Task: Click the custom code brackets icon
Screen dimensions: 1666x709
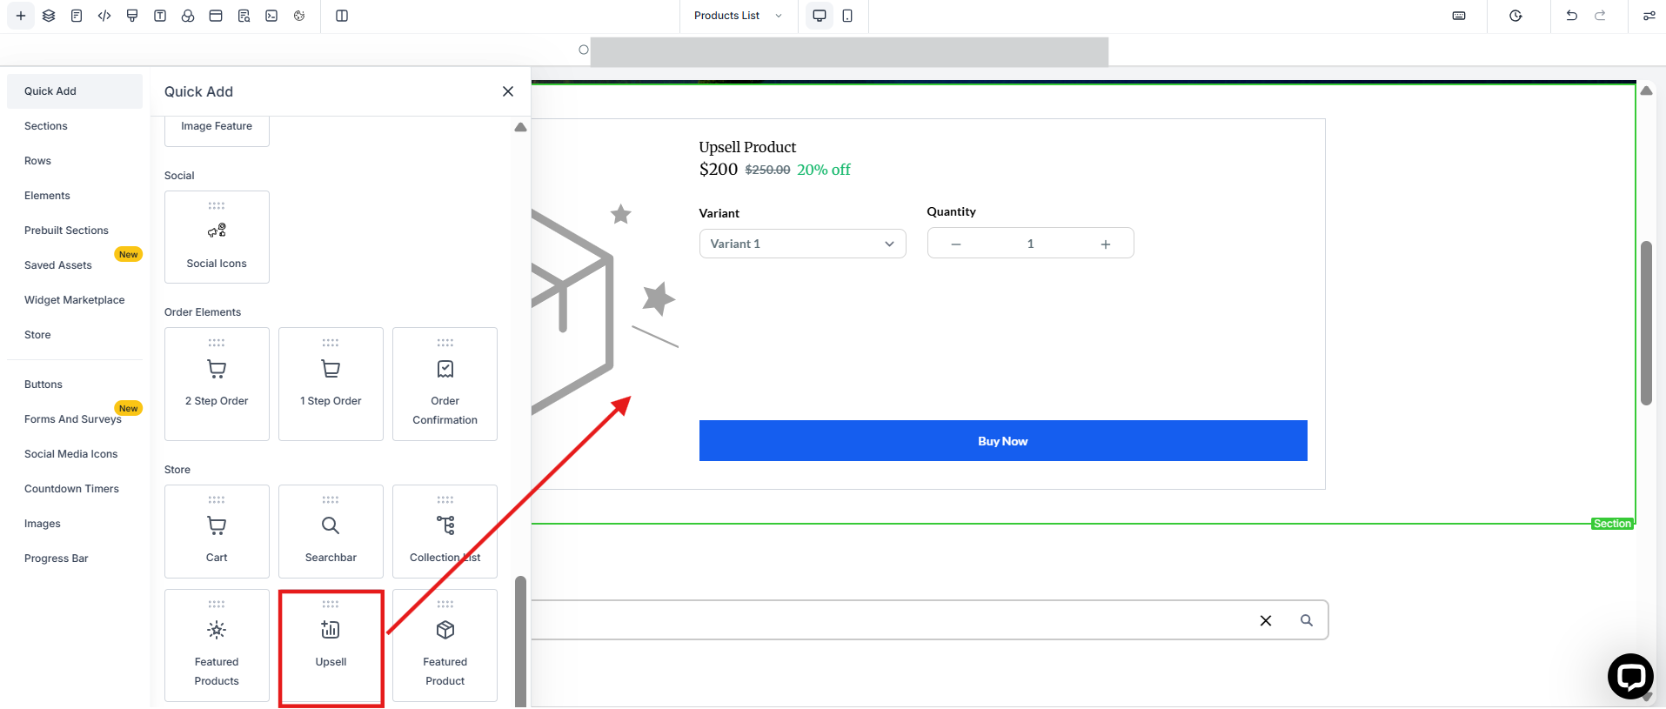Action: pyautogui.click(x=104, y=16)
